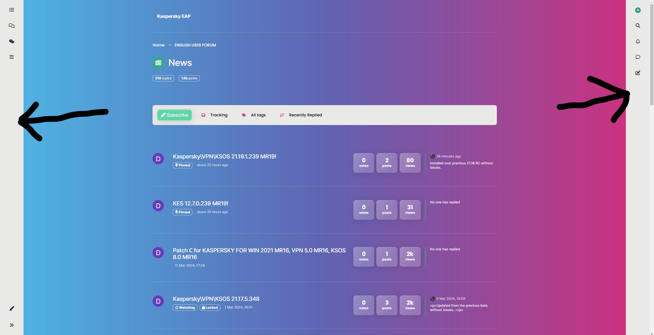Image resolution: width=654 pixels, height=335 pixels.
Task: Click the Watching tag on KSOS 21.17.5.348
Action: pos(185,308)
